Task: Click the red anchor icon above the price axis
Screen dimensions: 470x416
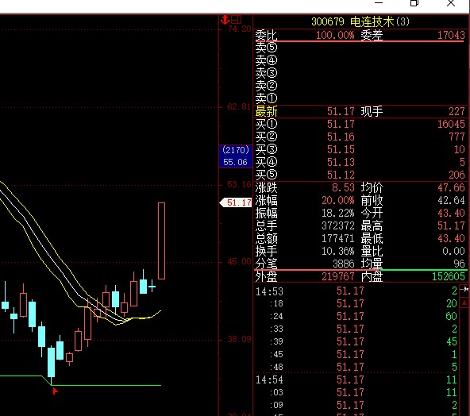Action: click(x=225, y=20)
